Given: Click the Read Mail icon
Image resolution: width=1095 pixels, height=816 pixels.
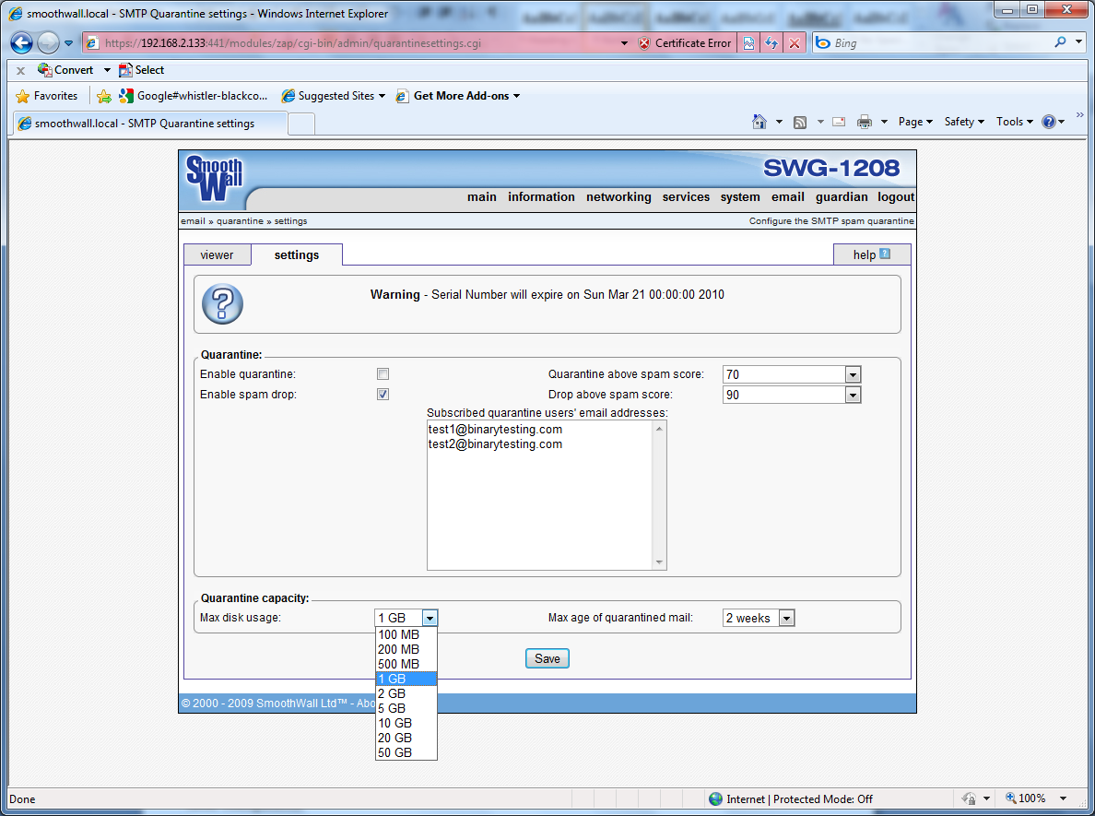Looking at the screenshot, I should (x=839, y=122).
